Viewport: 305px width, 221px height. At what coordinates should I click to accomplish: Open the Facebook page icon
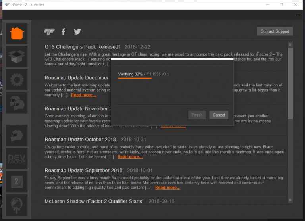tap(63, 31)
